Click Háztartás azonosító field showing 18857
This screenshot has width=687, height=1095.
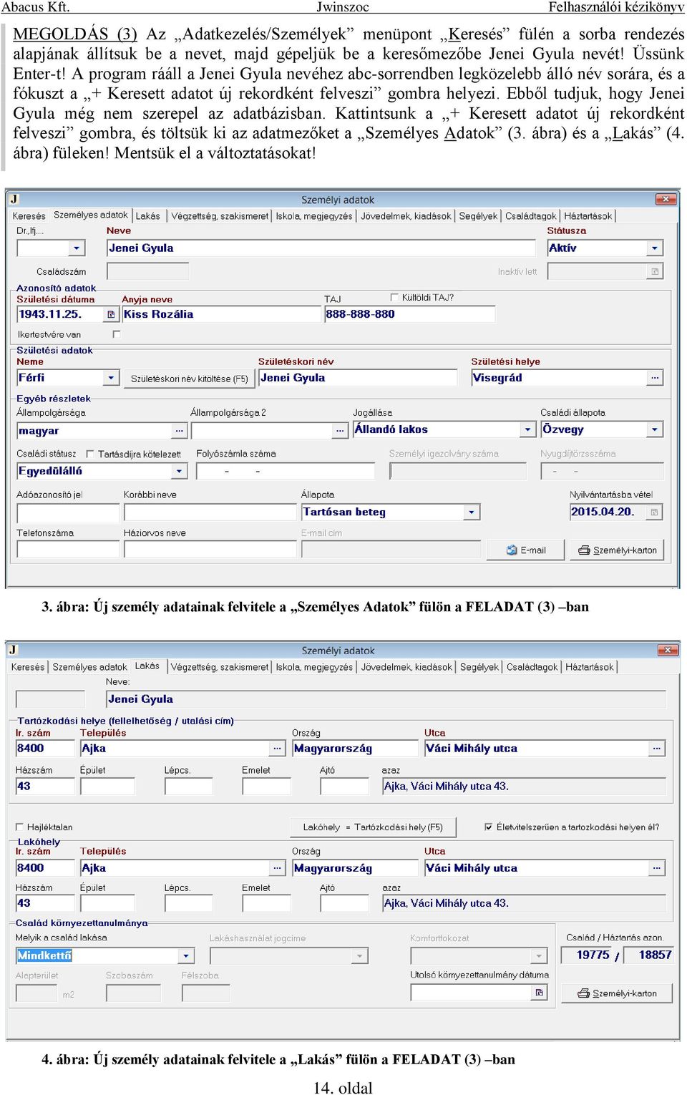[648, 955]
